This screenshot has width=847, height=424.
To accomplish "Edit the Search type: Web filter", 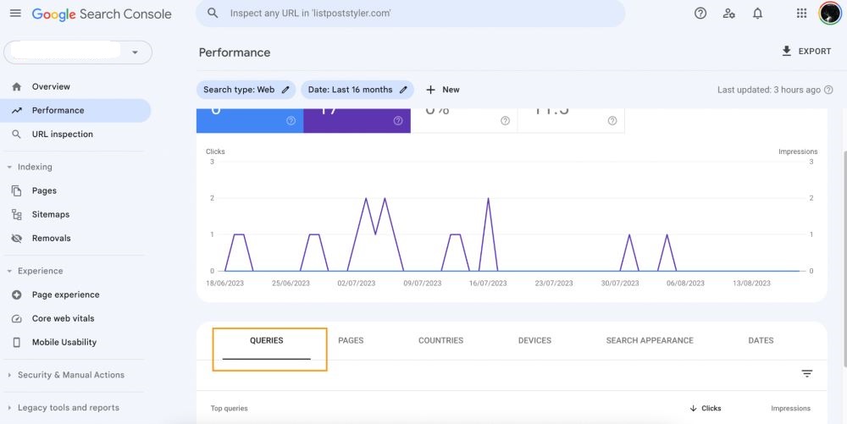I will 246,90.
